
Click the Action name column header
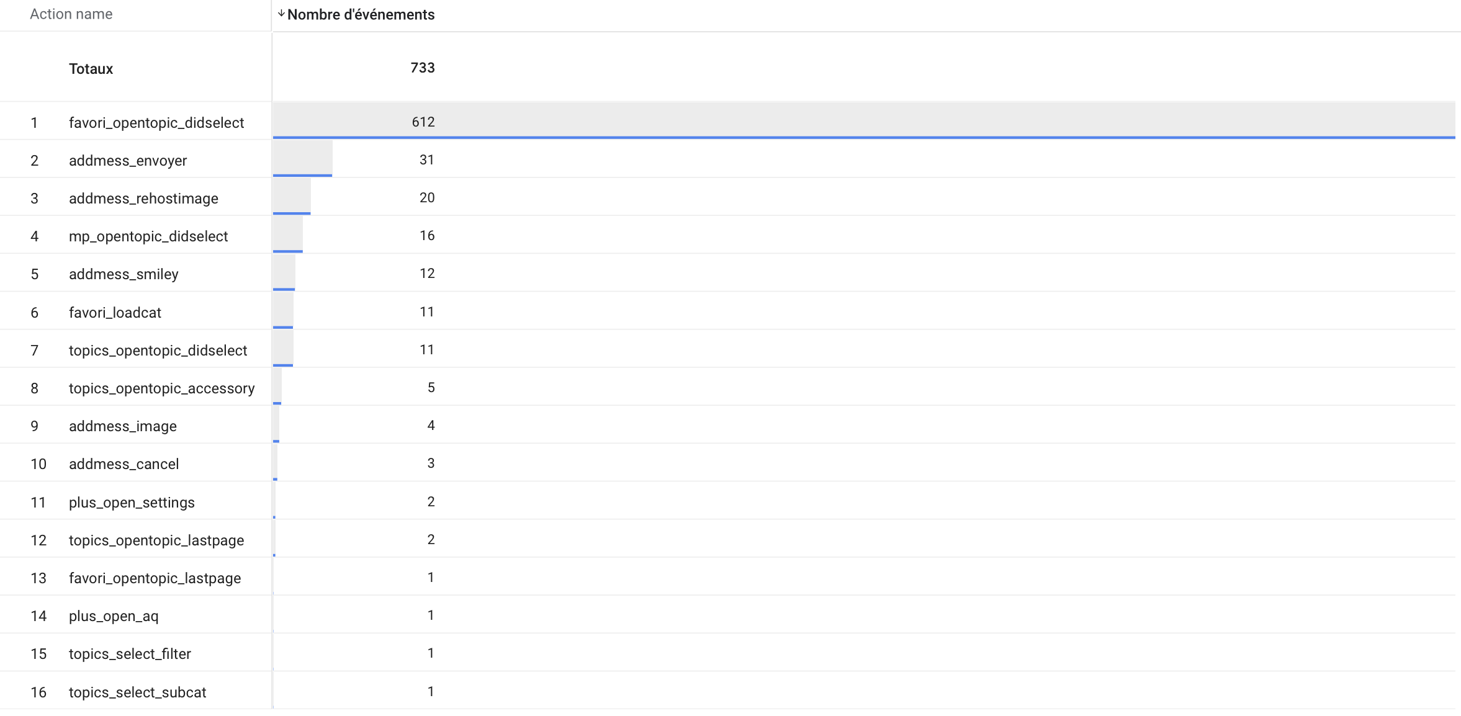pos(71,14)
